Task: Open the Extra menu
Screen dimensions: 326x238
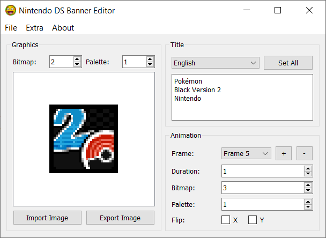Action: click(34, 28)
